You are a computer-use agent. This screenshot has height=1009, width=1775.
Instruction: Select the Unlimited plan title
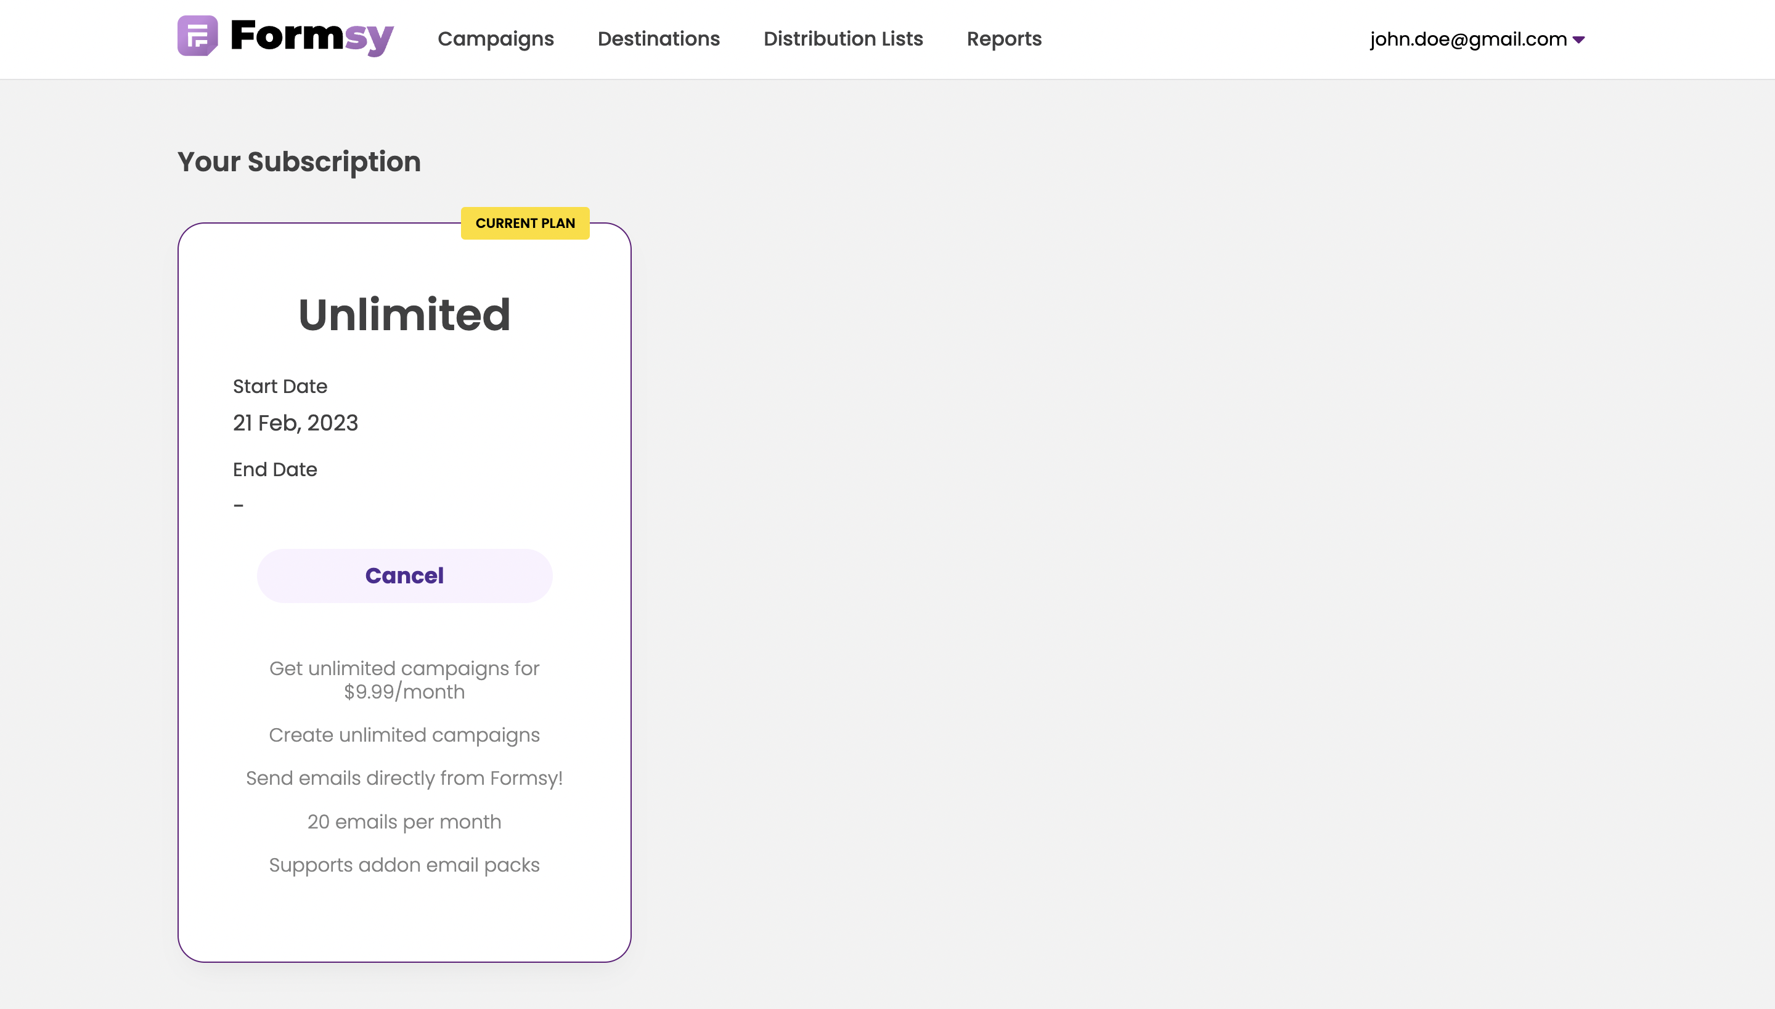404,315
